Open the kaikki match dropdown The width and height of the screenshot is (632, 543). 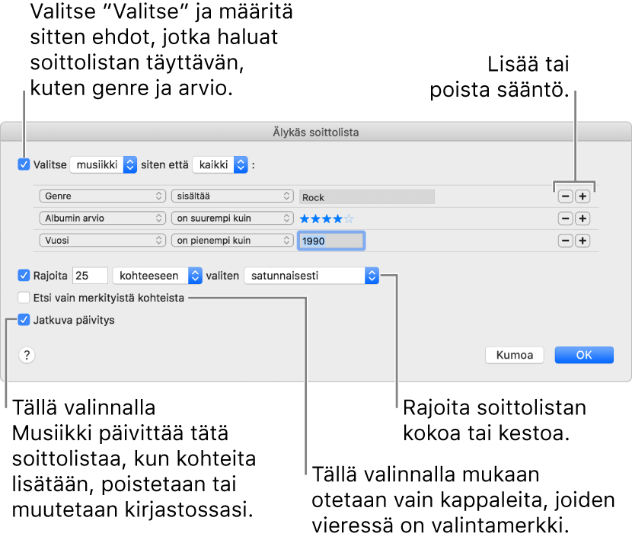[x=221, y=164]
